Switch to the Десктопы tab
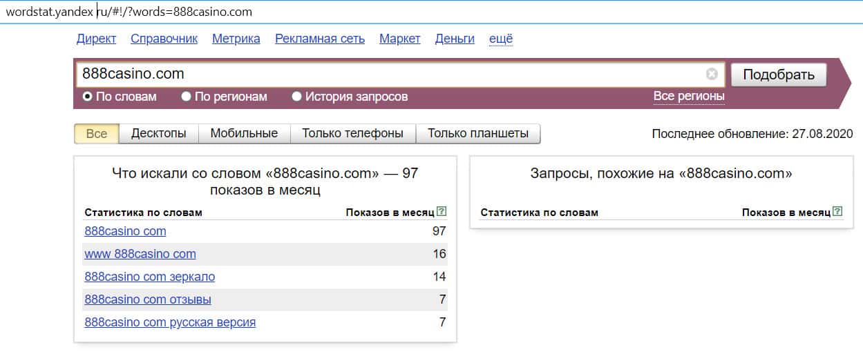This screenshot has width=863, height=354. [159, 133]
